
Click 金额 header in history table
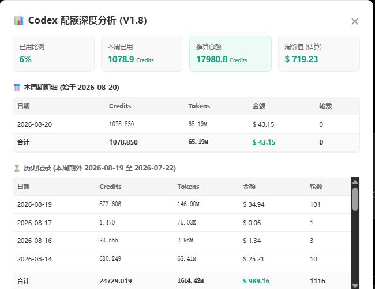pyautogui.click(x=249, y=187)
